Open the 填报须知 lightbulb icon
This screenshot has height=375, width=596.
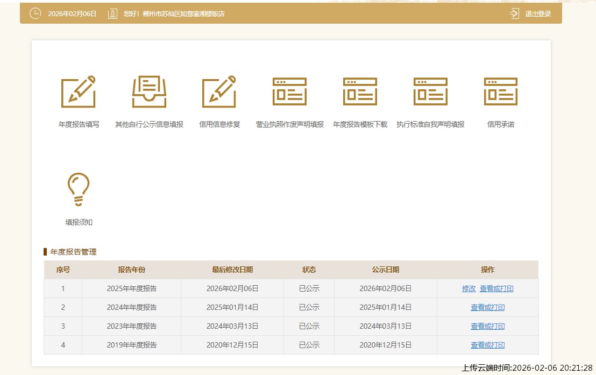point(79,189)
